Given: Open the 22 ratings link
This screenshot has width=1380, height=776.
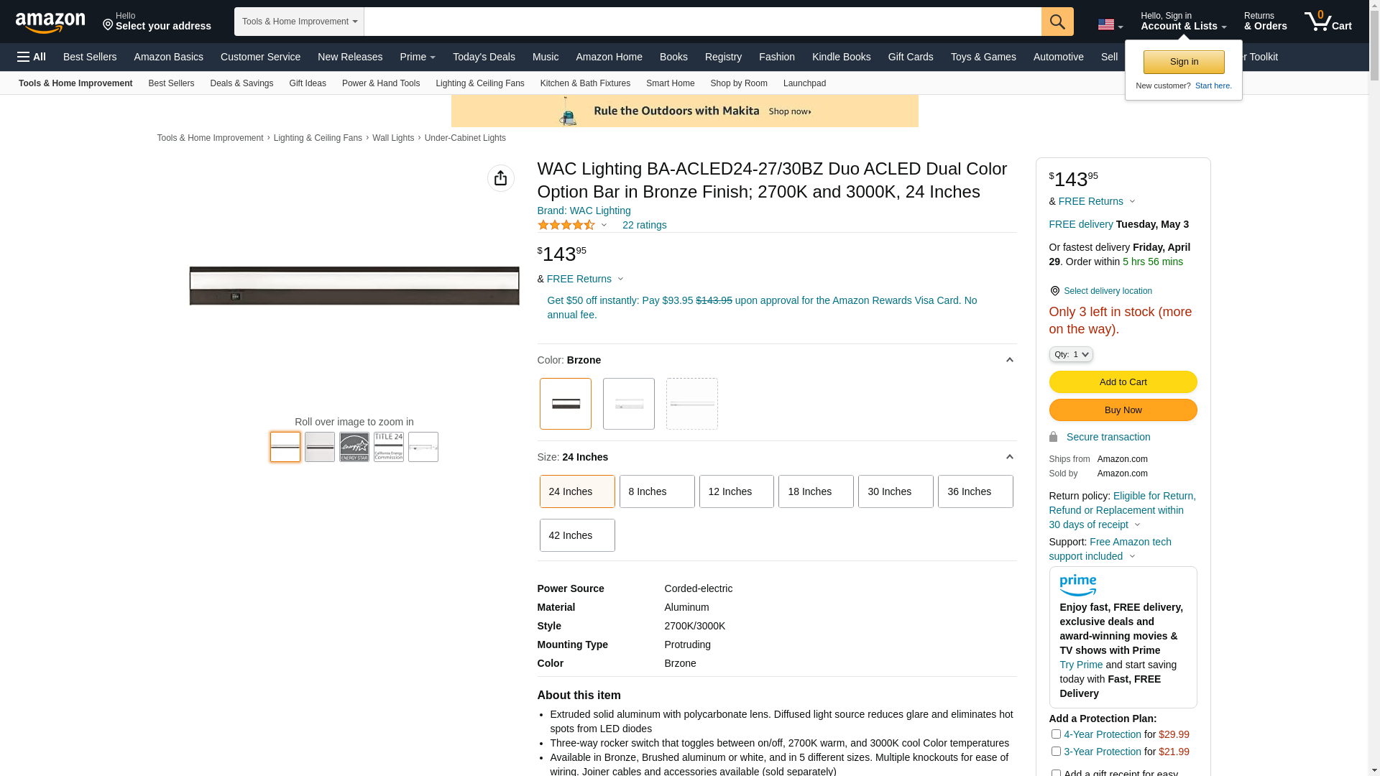Looking at the screenshot, I should click(x=644, y=225).
